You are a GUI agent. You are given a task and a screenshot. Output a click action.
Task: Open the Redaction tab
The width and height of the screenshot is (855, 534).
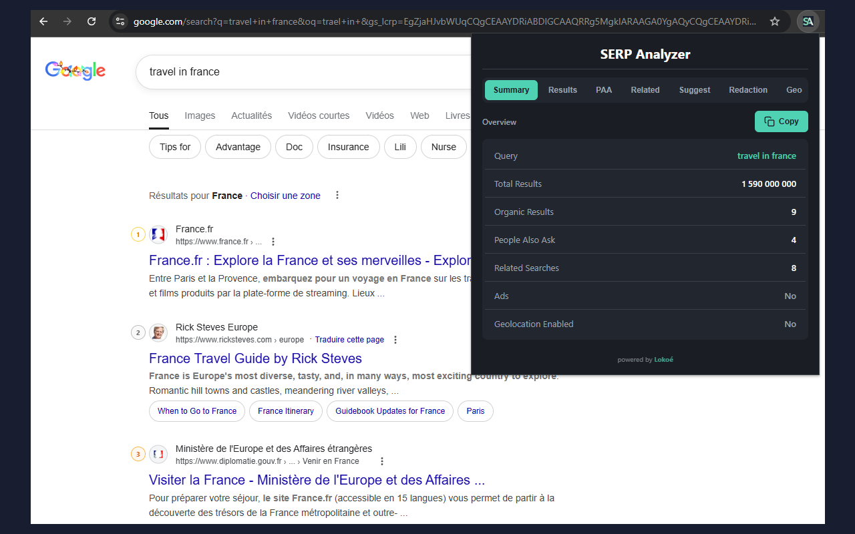click(x=748, y=90)
